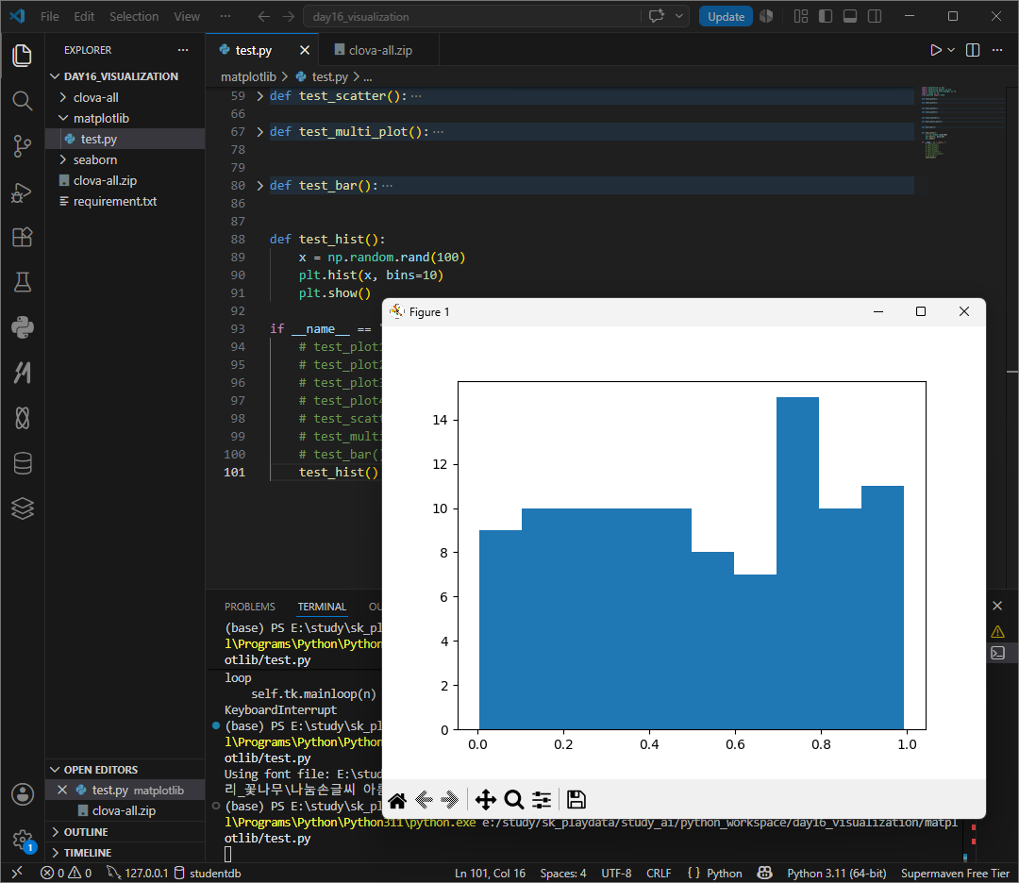This screenshot has height=883, width=1019.
Task: Customize layout from title bar
Action: pyautogui.click(x=801, y=16)
